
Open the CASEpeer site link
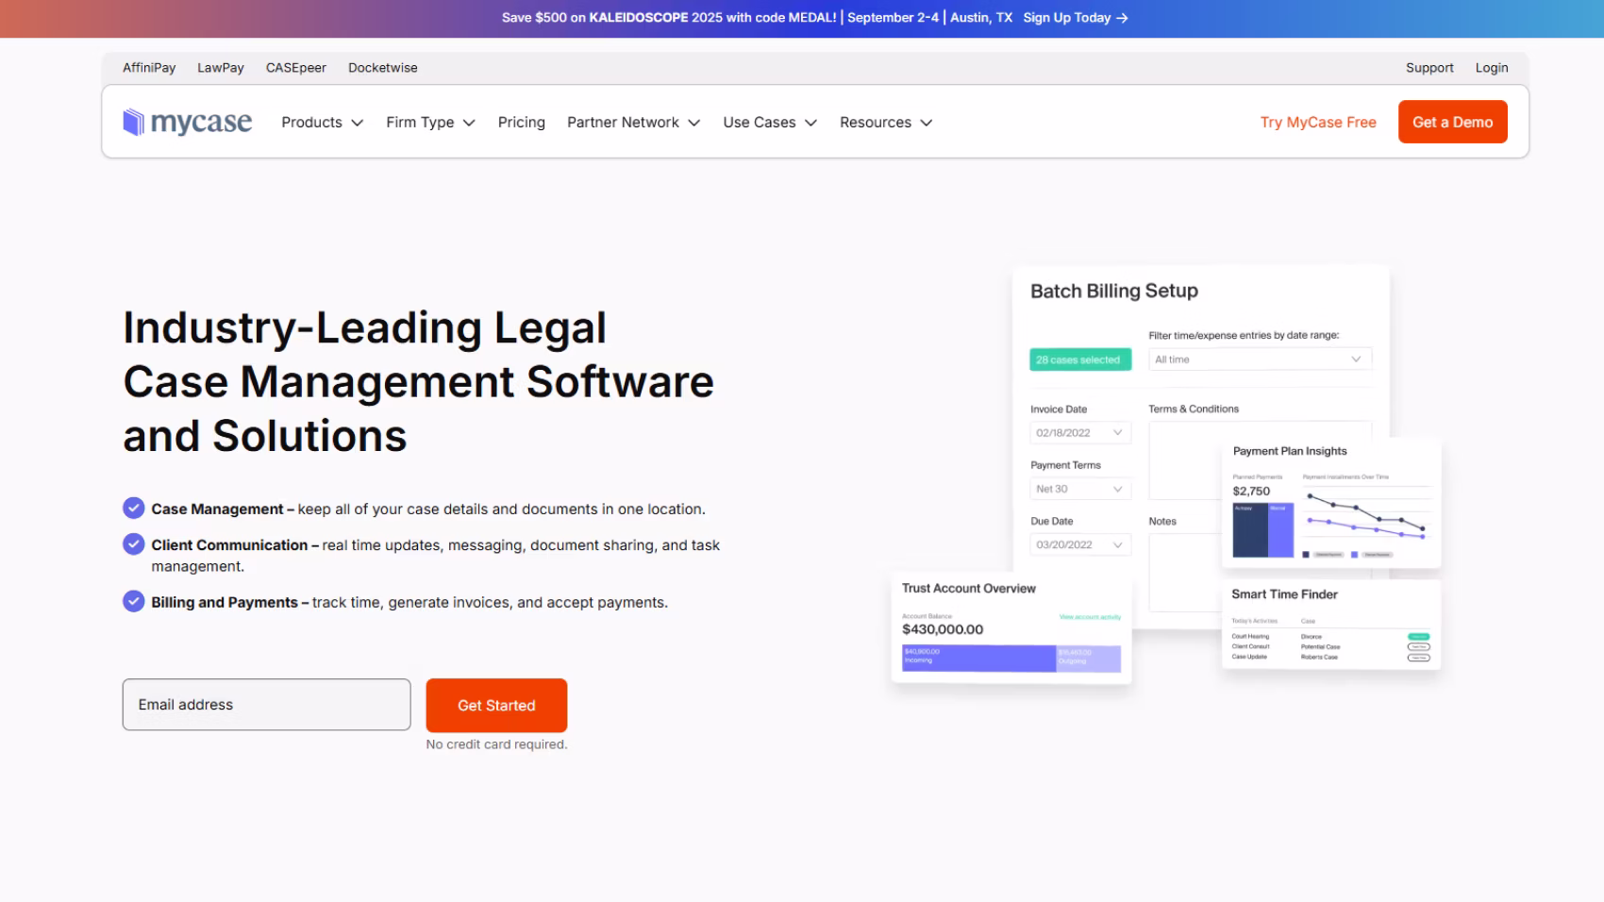[296, 68]
